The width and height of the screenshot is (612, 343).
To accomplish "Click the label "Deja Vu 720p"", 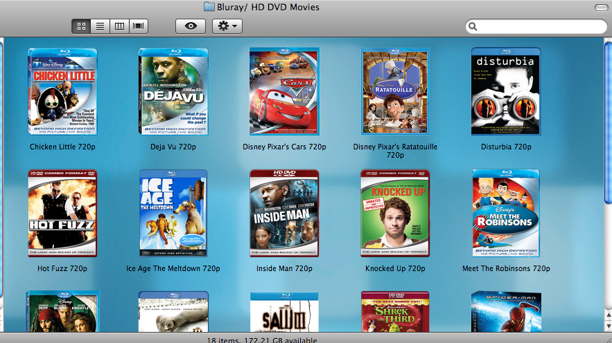I will tap(173, 147).
